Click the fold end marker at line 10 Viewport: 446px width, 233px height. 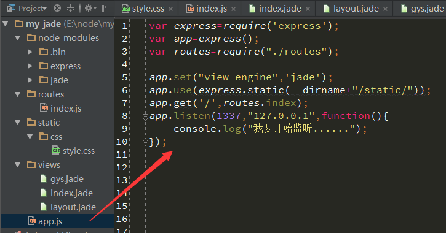(145, 142)
